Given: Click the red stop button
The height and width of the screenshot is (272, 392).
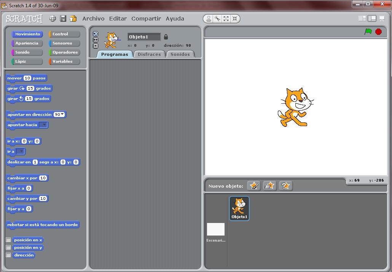Looking at the screenshot, I should 379,32.
